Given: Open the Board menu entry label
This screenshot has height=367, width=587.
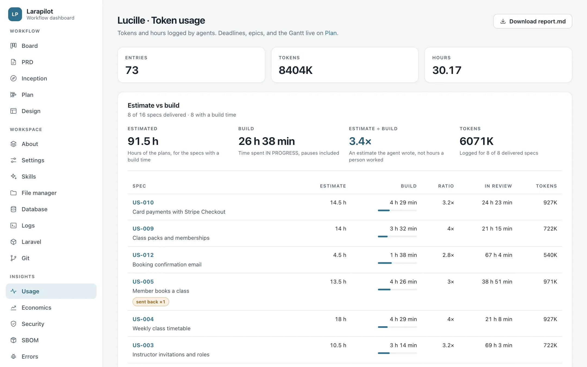Looking at the screenshot, I should 30,46.
